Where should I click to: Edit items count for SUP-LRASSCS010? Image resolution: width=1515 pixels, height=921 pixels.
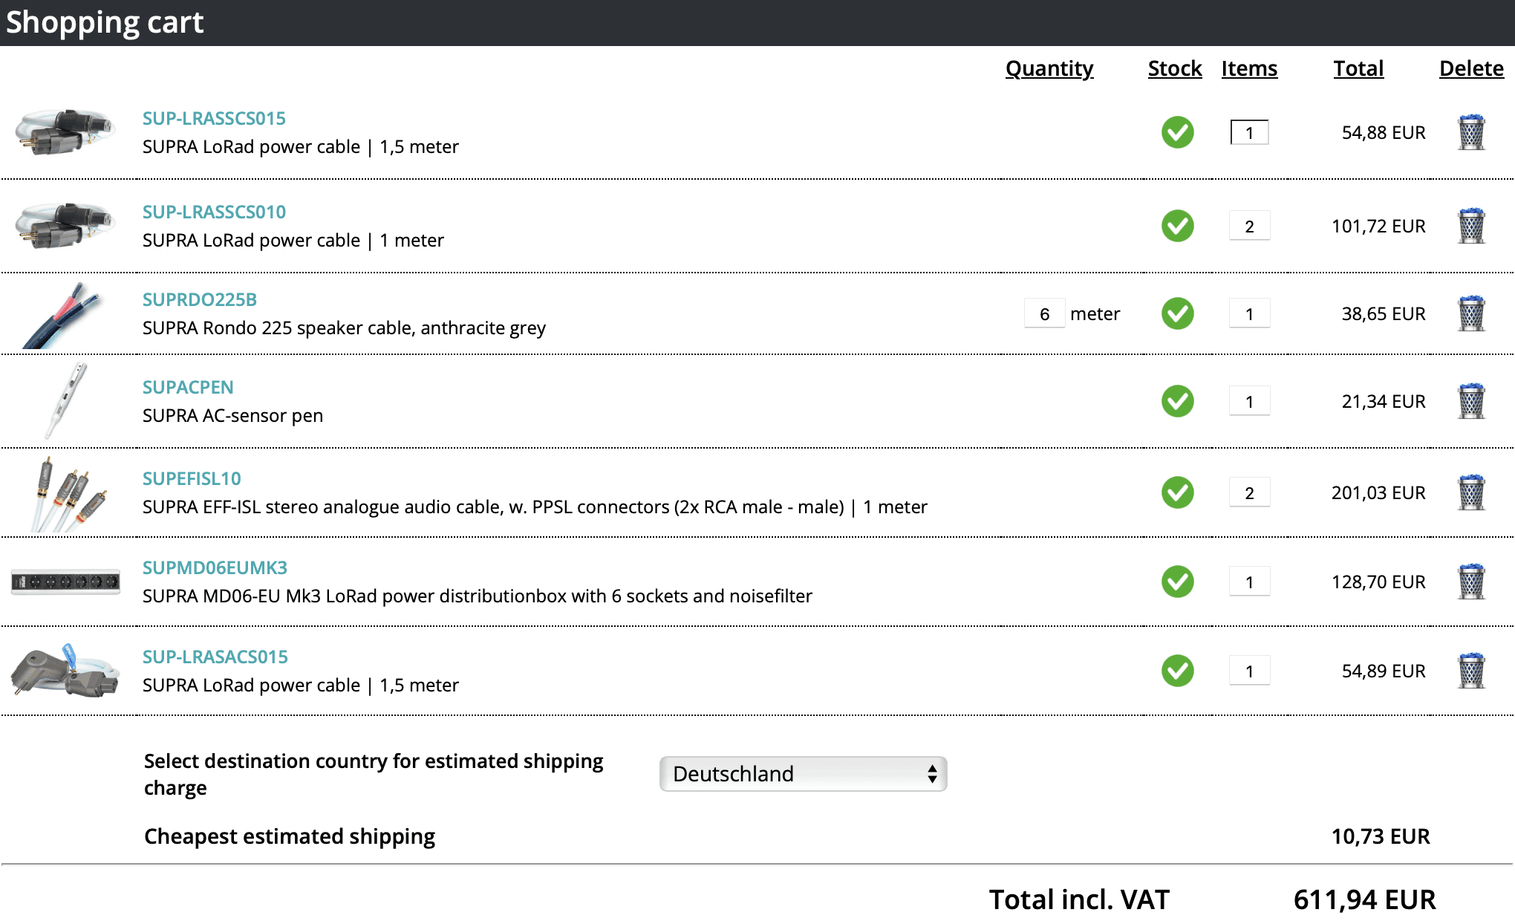1249,227
